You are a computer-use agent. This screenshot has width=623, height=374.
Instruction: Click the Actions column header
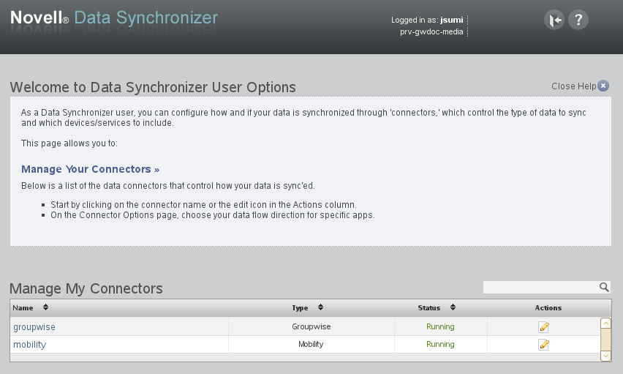click(x=548, y=308)
